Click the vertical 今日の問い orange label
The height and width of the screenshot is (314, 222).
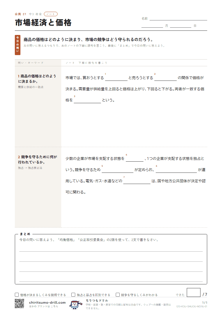(x=18, y=45)
